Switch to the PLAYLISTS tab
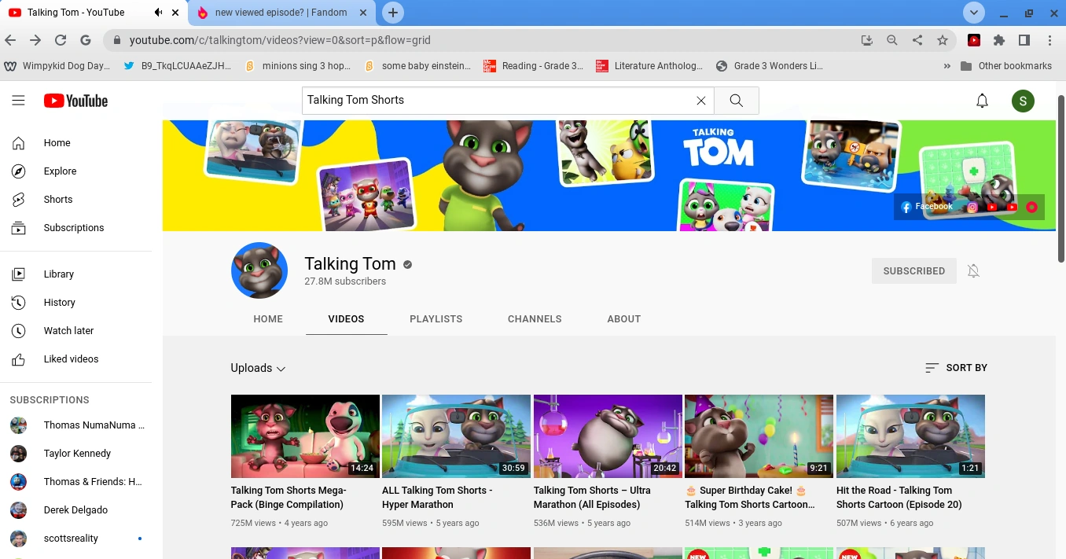Screen dimensions: 1066x559 436,318
